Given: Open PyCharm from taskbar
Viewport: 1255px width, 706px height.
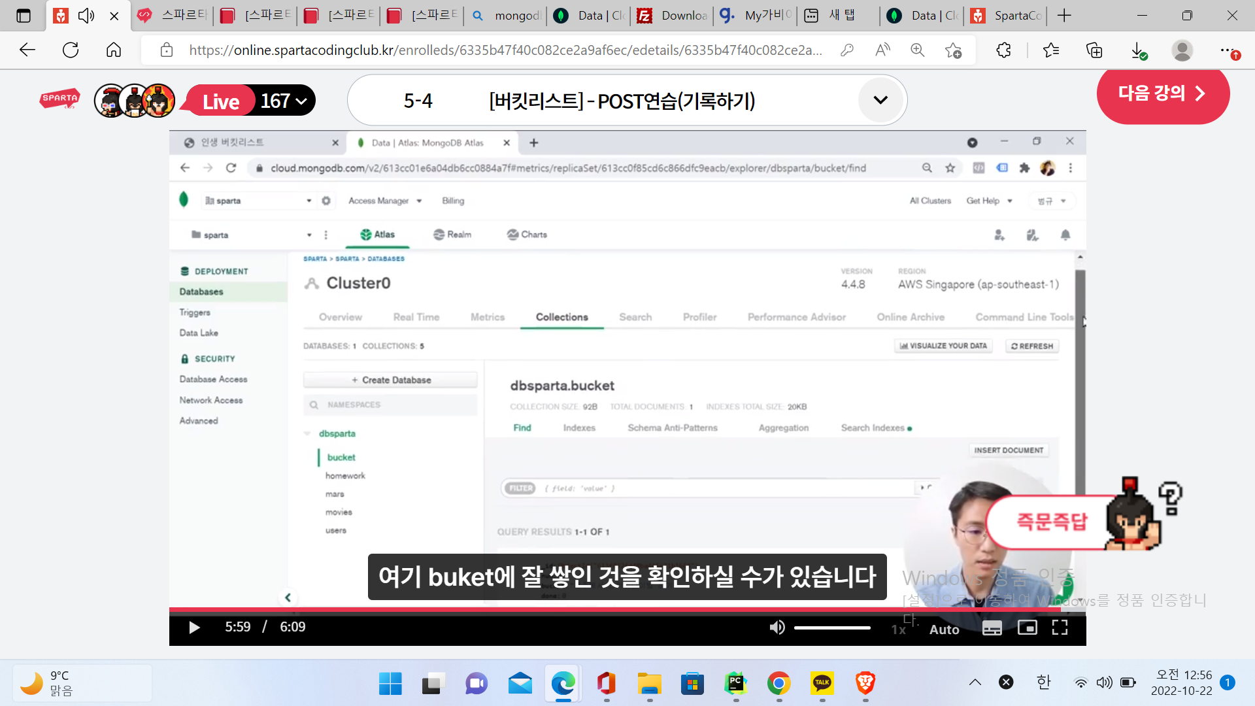Looking at the screenshot, I should [735, 684].
